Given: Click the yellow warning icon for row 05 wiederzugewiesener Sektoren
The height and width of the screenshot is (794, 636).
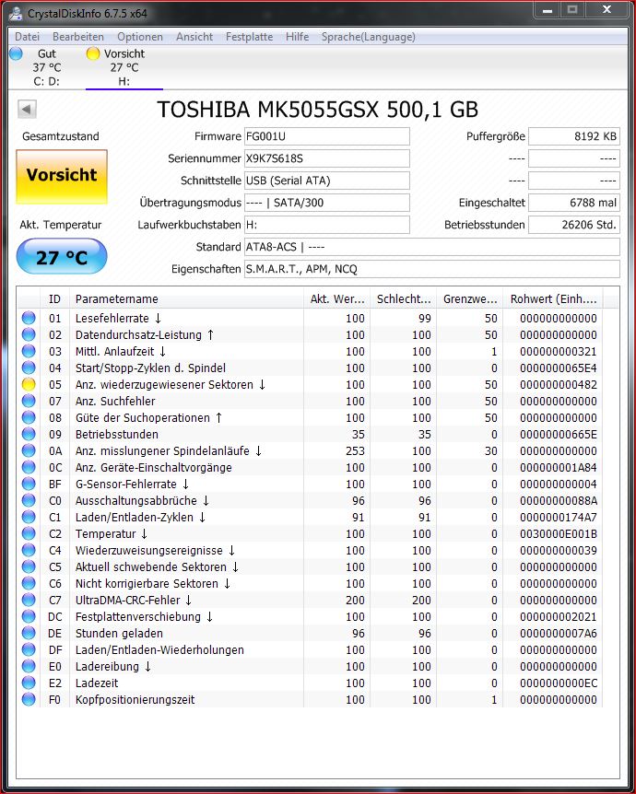Looking at the screenshot, I should [x=29, y=384].
